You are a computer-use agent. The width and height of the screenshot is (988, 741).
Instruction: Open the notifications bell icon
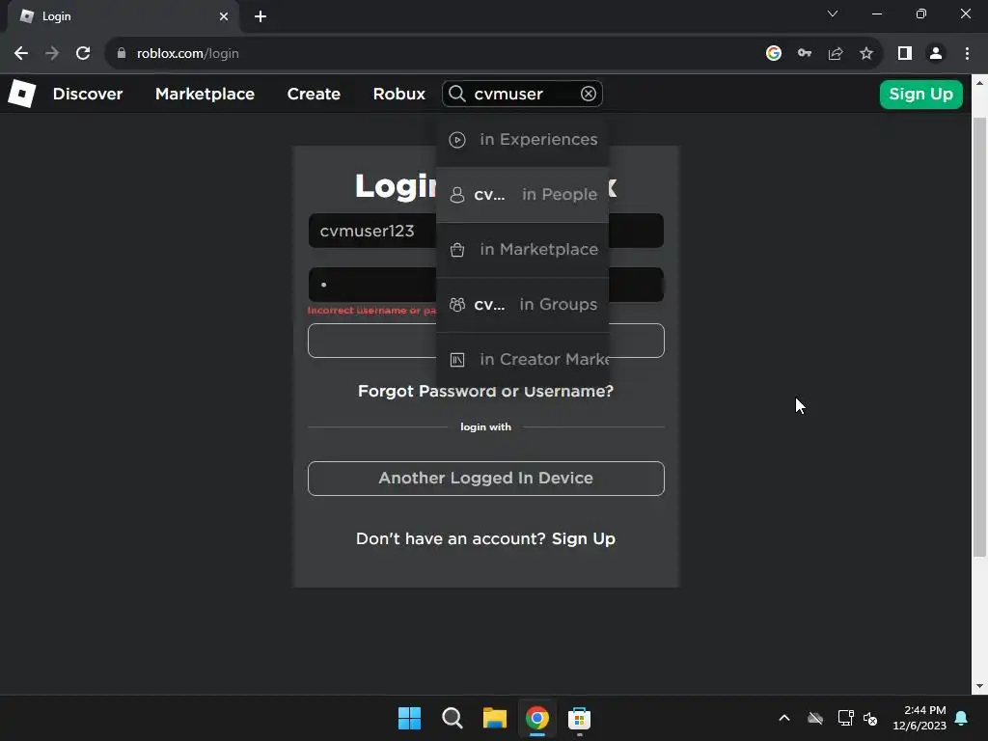pos(962,718)
